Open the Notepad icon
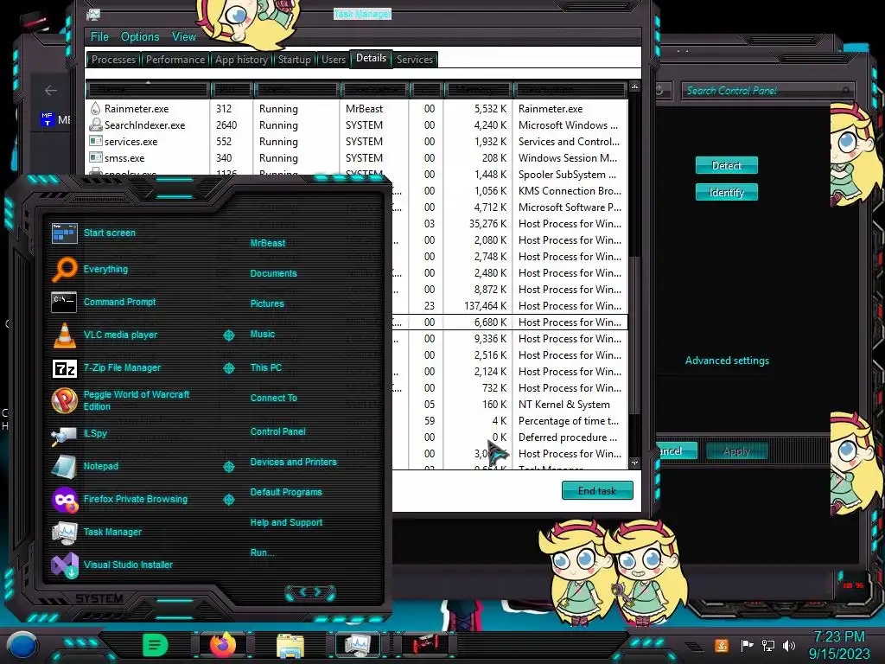Screen dimensions: 885x664 click(64, 466)
